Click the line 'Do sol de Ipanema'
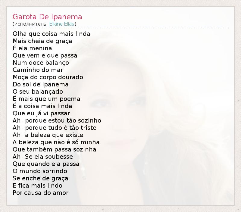Image resolution: width=241 pixels, height=212 pixels. tap(41, 84)
